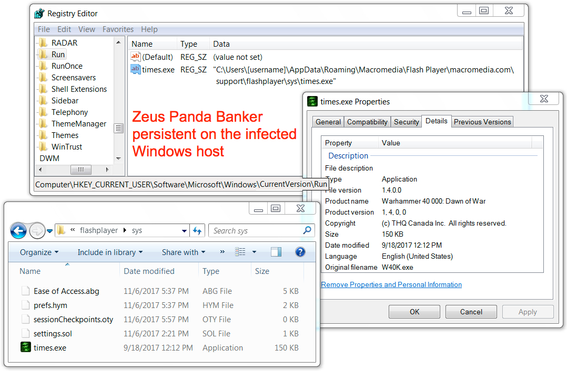Click the tree pane horizontal scroll right arrow
This screenshot has height=371, width=567.
click(x=107, y=169)
